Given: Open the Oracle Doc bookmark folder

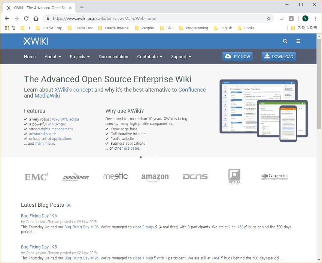Looking at the screenshot, I should point(80,28).
